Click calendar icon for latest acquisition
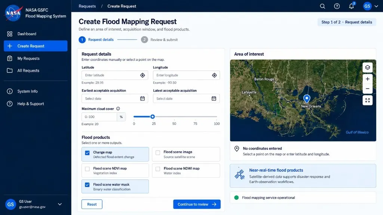Image resolution: width=383 pixels, height=215 pixels. tap(214, 99)
